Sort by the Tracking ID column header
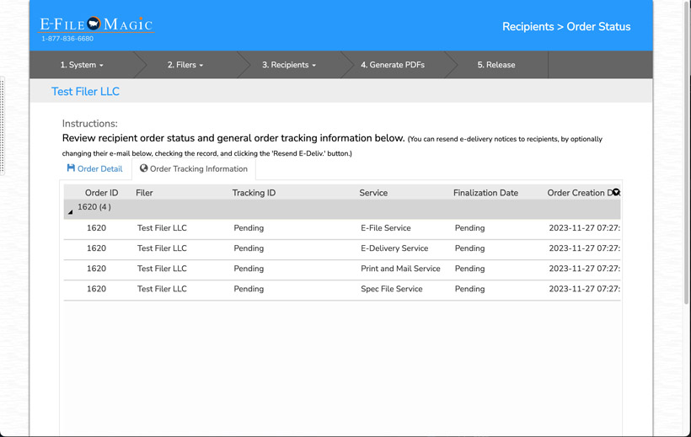691x437 pixels. pyautogui.click(x=254, y=193)
